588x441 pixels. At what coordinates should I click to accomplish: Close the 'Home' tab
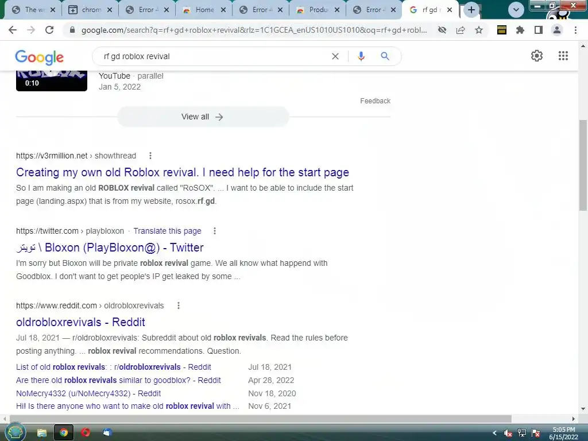pyautogui.click(x=223, y=10)
